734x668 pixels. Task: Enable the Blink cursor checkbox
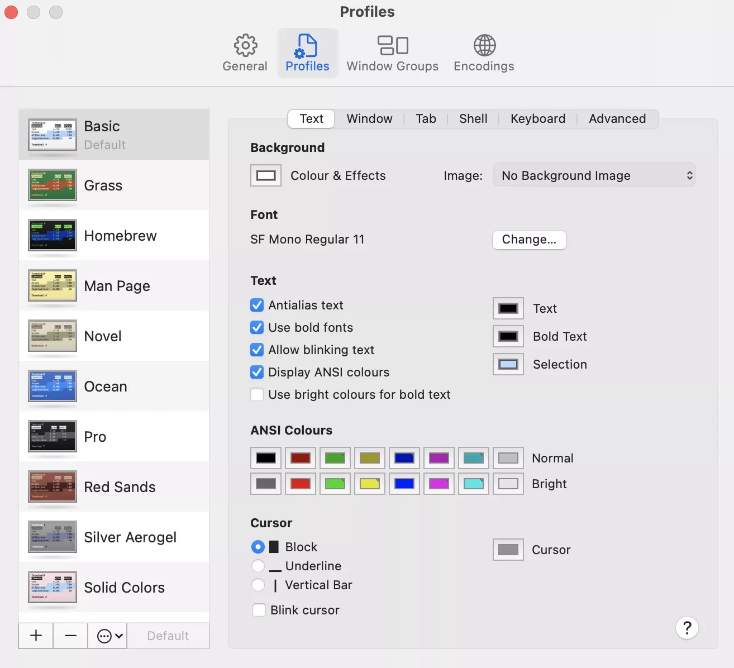click(x=259, y=610)
